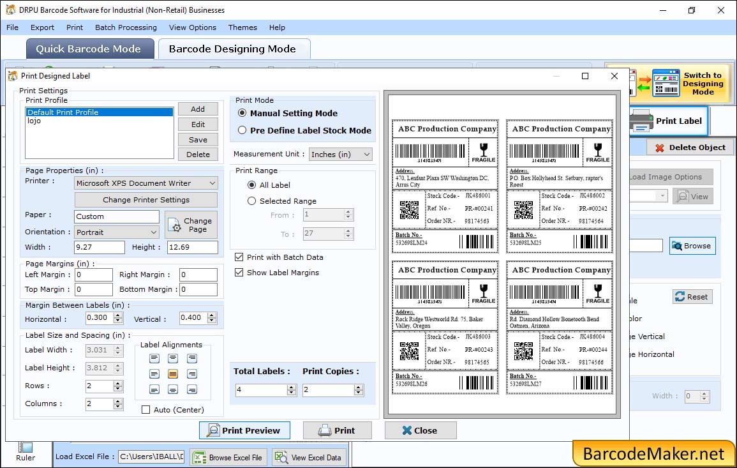This screenshot has height=468, width=737.
Task: Select bottom-left label alignment icon
Action: [154, 389]
